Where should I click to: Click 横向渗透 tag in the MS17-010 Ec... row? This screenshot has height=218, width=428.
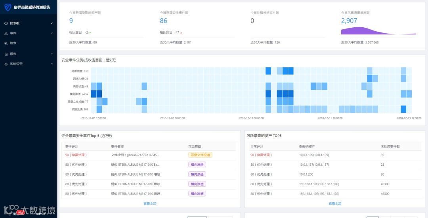(x=197, y=165)
